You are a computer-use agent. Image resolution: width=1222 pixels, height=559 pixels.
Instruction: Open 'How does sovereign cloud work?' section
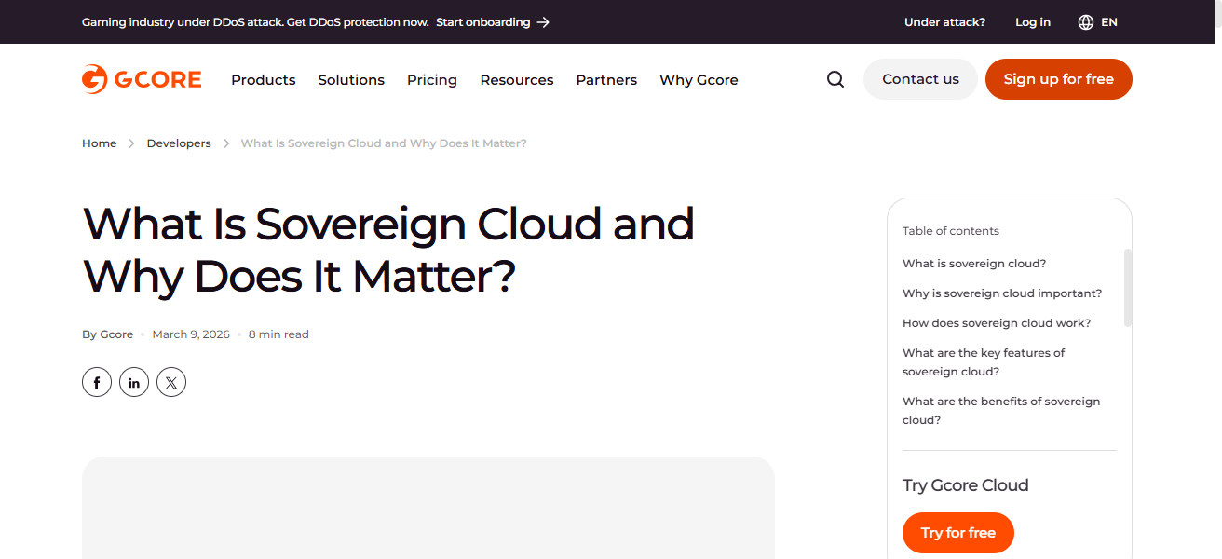997,322
